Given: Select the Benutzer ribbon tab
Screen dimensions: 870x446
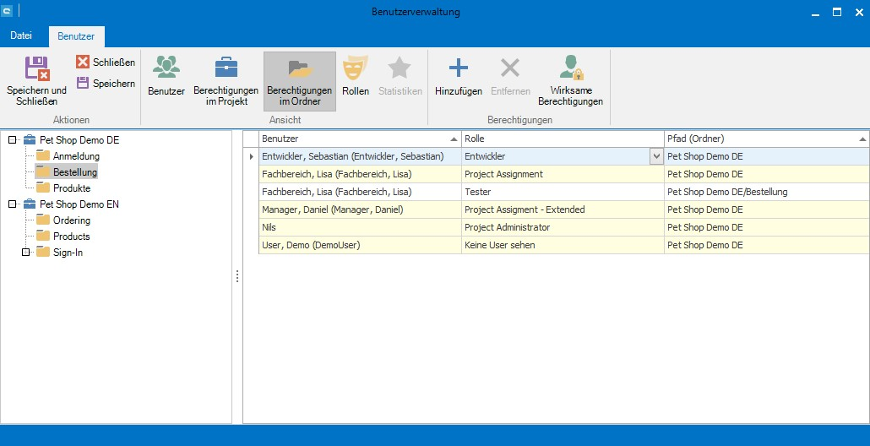Looking at the screenshot, I should 76,36.
